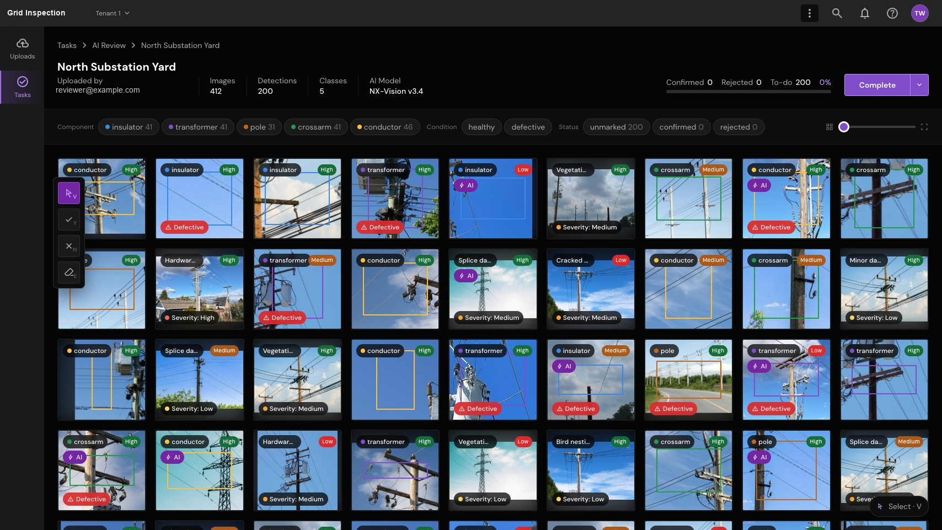Toggle the insulator 41 component filter
The image size is (942, 530).
tap(129, 127)
